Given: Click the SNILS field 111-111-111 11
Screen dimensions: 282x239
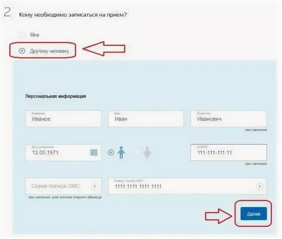Looking at the screenshot, I should 229,152.
